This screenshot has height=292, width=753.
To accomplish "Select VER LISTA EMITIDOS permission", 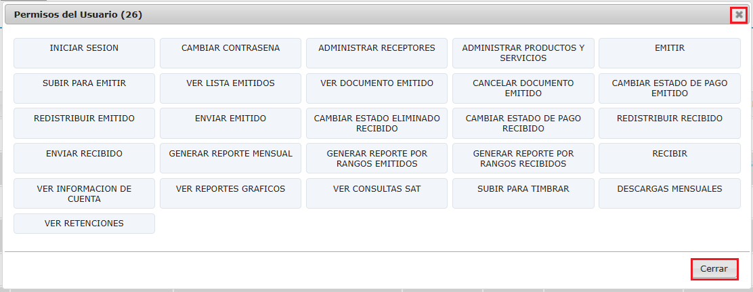I will click(230, 88).
